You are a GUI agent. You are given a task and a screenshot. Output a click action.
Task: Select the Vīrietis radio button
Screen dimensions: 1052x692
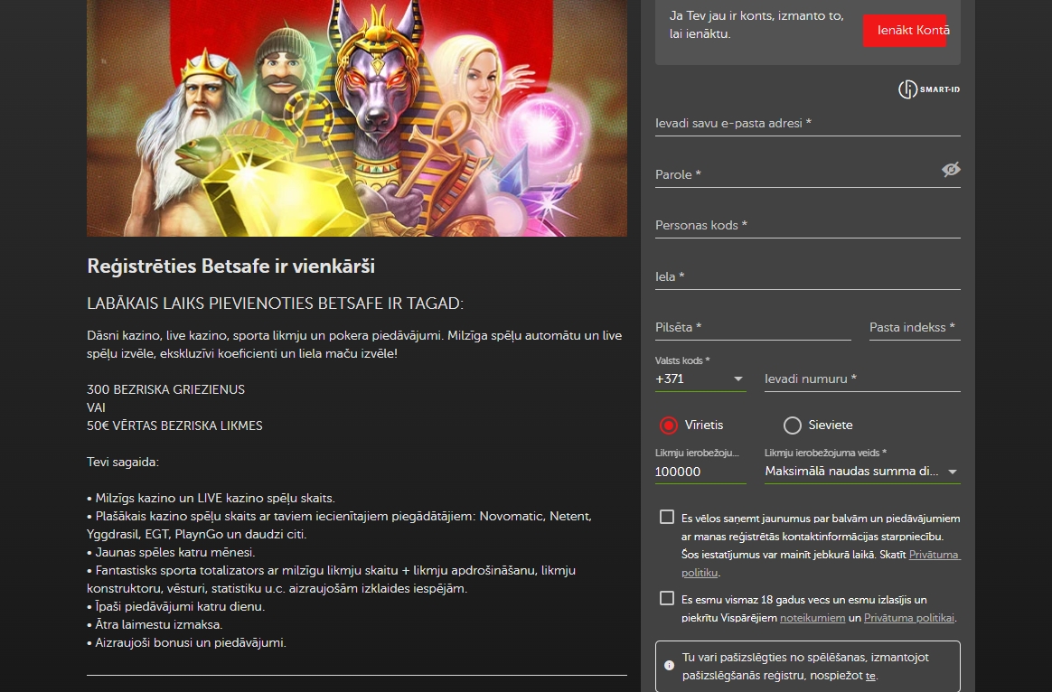(x=668, y=425)
